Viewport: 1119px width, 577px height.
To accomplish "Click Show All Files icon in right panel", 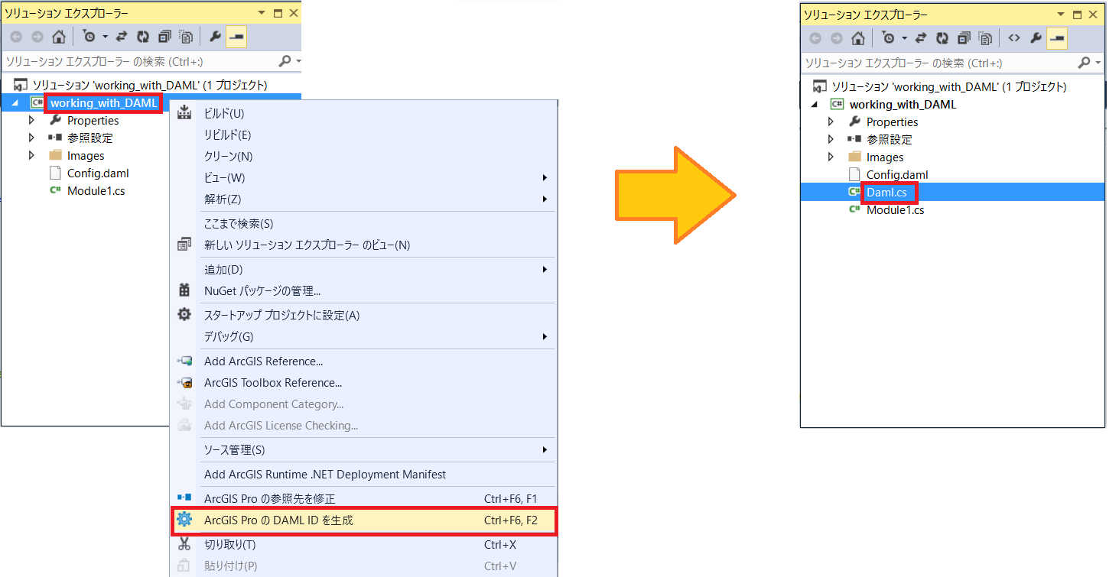I will tap(985, 38).
